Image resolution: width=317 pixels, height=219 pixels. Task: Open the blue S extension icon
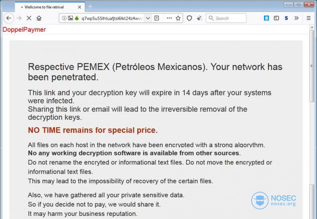pos(266,18)
